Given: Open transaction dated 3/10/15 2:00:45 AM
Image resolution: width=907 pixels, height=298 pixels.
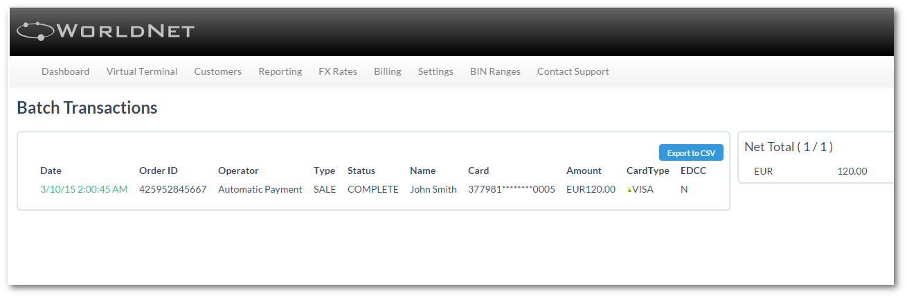Looking at the screenshot, I should point(84,189).
